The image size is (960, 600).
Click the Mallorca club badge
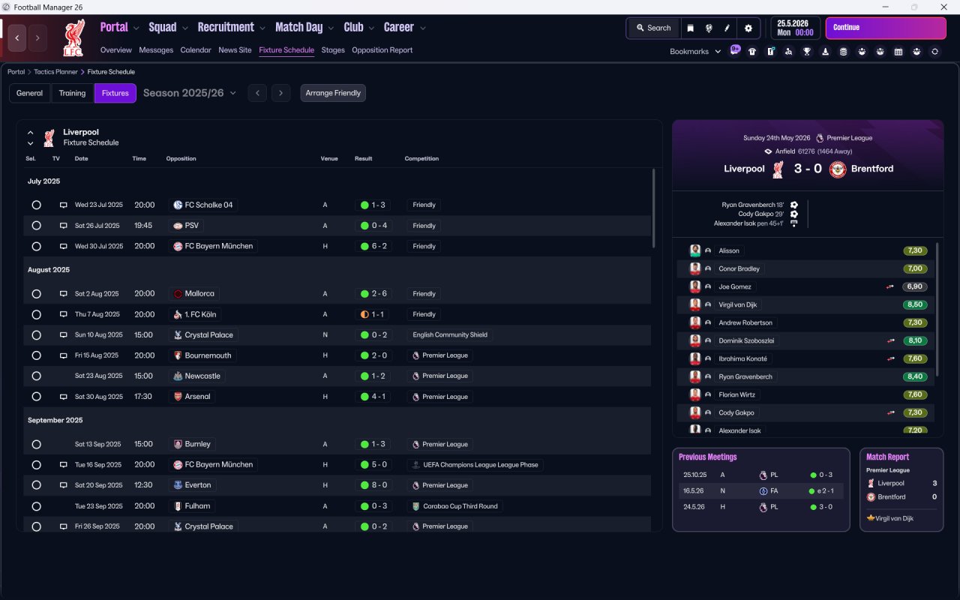point(178,294)
